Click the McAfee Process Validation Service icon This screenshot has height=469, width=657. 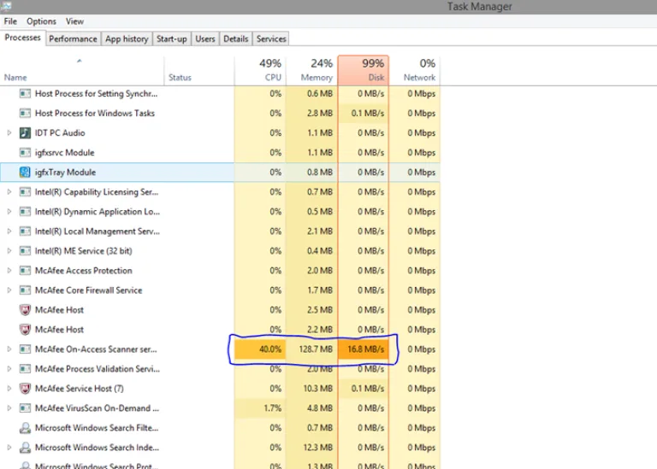[x=25, y=369]
